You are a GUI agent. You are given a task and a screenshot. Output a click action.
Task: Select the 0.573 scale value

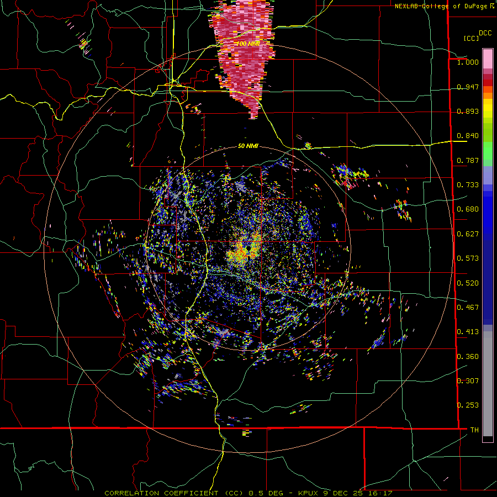click(x=468, y=258)
